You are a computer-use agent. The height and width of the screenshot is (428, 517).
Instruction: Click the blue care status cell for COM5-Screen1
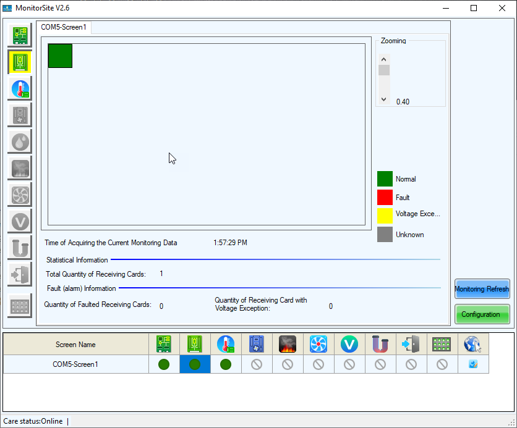[472, 364]
